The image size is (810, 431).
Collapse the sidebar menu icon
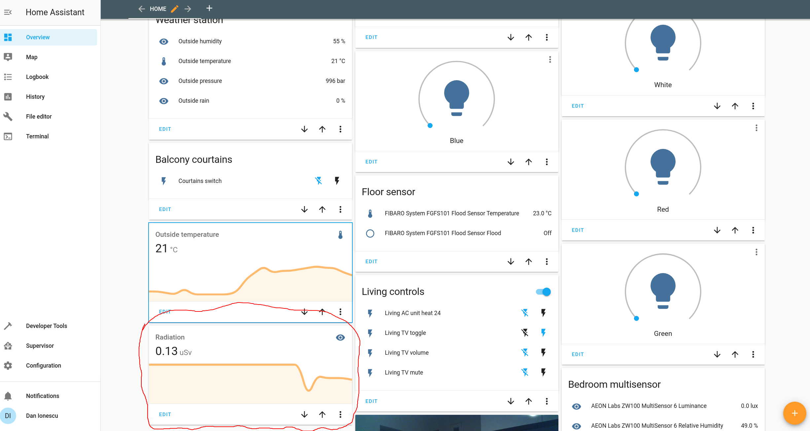click(8, 12)
